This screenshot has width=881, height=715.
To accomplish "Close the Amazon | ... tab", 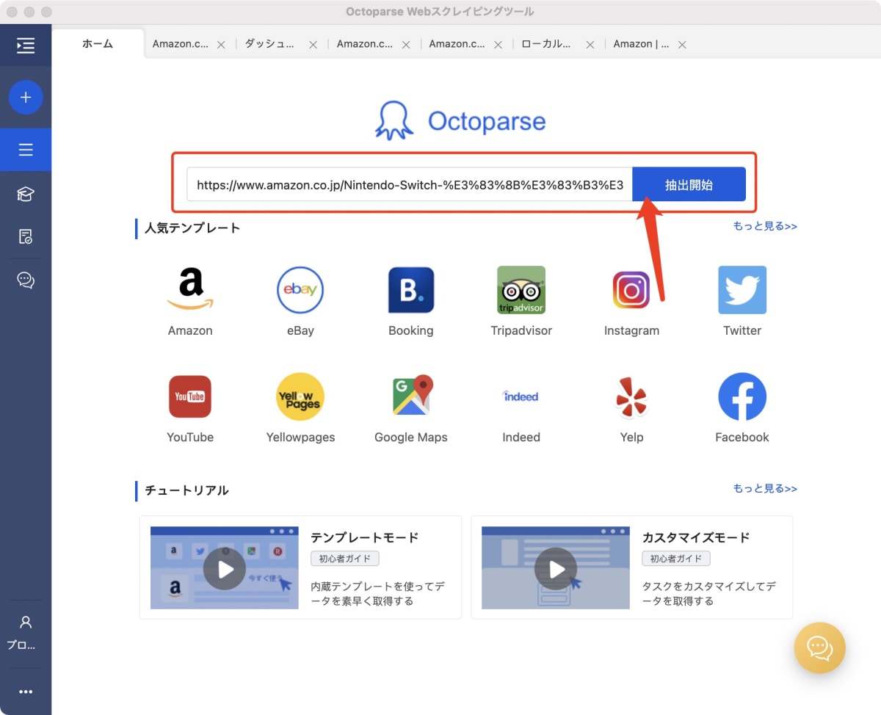I will 682,45.
